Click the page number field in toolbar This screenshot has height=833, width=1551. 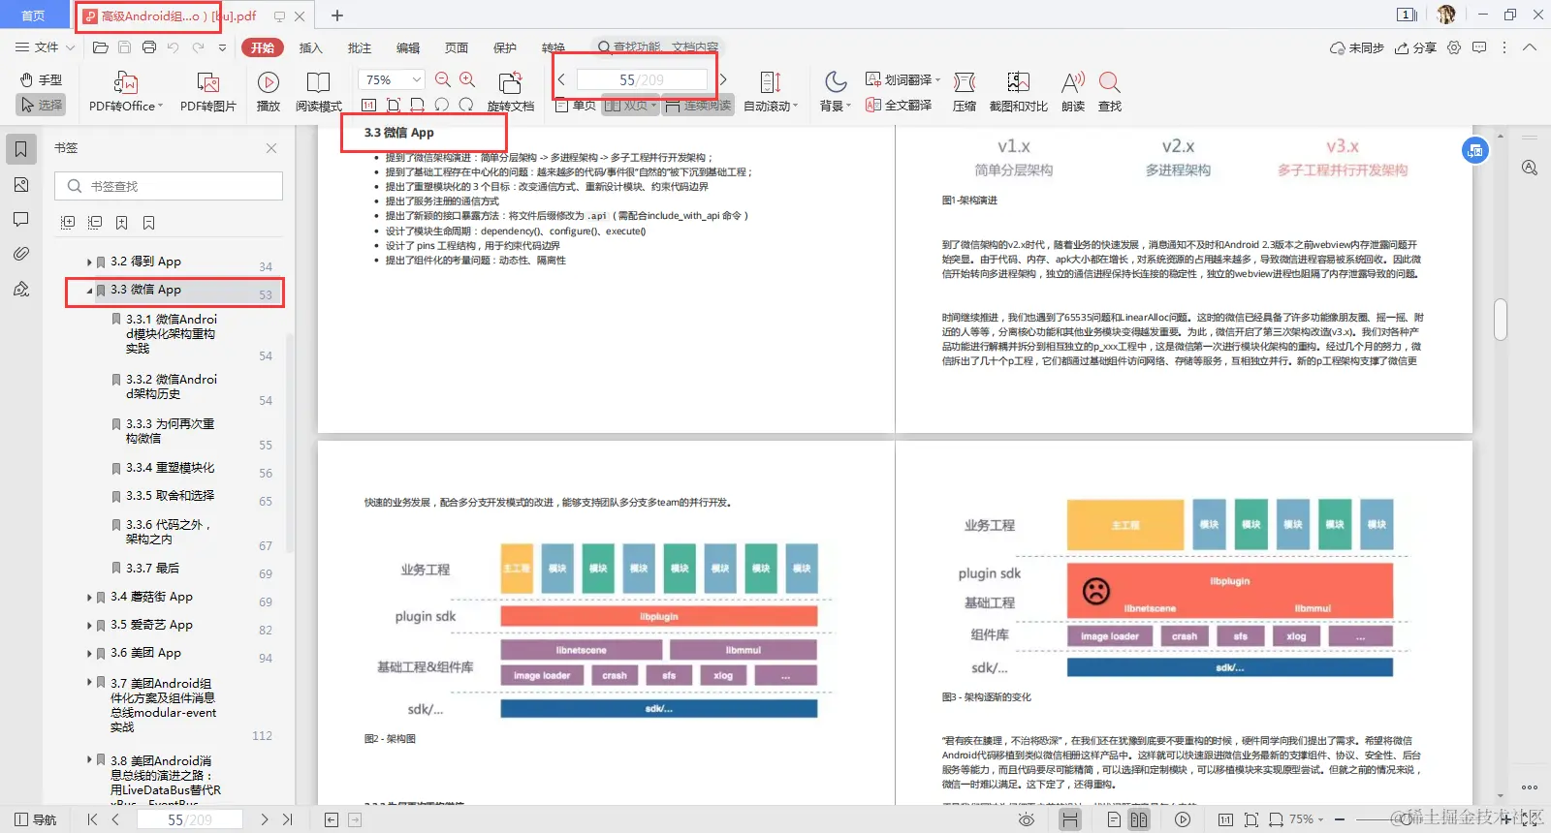(642, 79)
